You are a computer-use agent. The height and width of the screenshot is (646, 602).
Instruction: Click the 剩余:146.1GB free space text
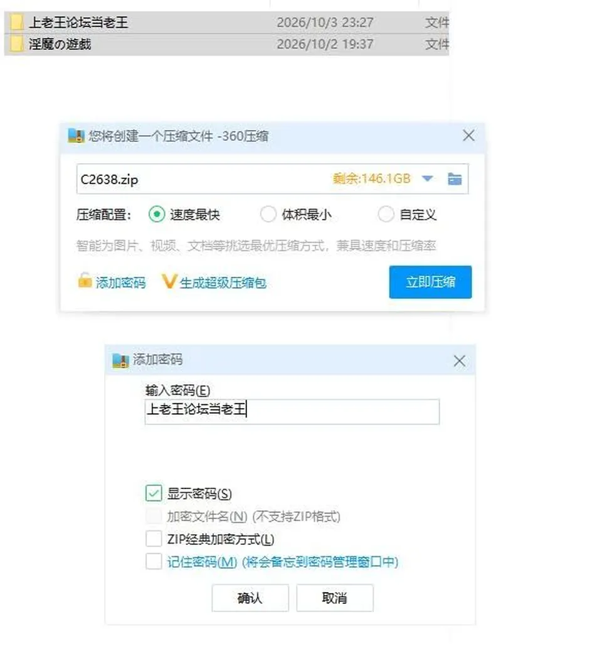(x=372, y=179)
